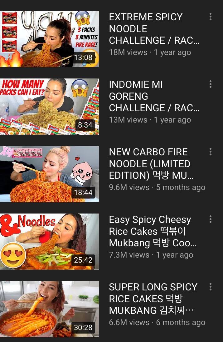The height and width of the screenshot is (342, 223).
Task: Click the 9.6M views 5 months ago text
Action: pos(157,187)
